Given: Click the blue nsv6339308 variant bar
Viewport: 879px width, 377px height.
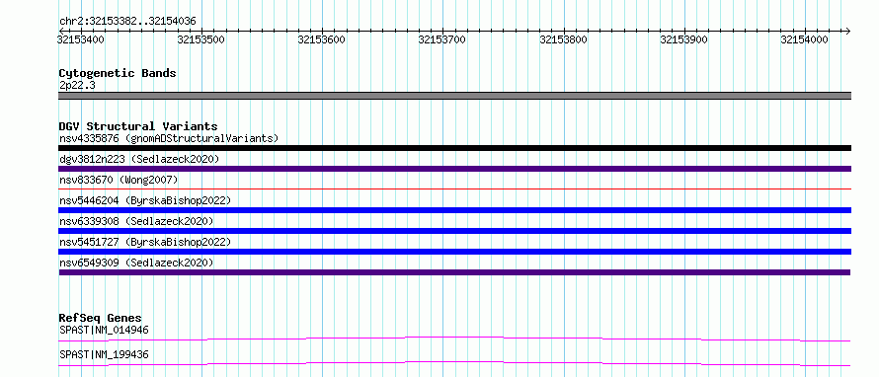Looking at the screenshot, I should (x=454, y=231).
